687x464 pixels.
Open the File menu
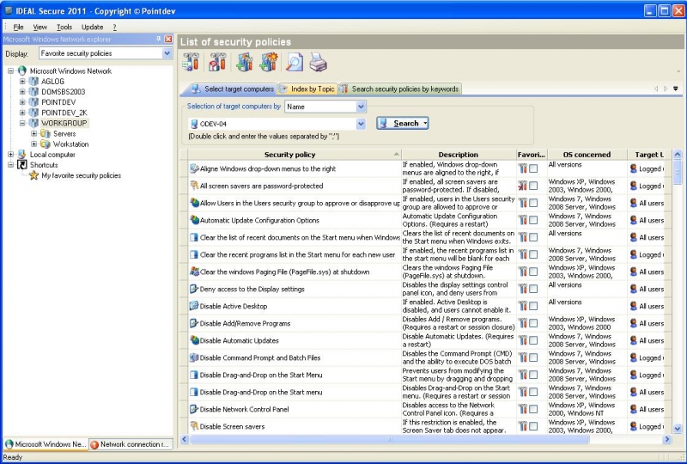[x=18, y=27]
